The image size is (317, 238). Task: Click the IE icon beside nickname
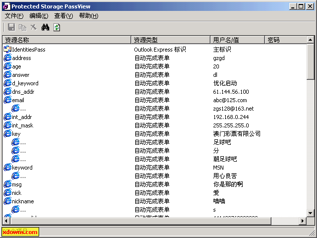[7, 201]
